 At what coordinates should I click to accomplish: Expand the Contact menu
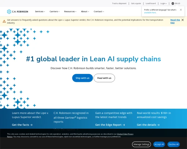tap(99, 11)
